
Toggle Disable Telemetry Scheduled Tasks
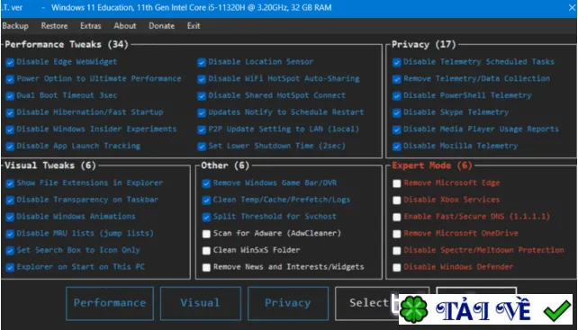tap(397, 62)
